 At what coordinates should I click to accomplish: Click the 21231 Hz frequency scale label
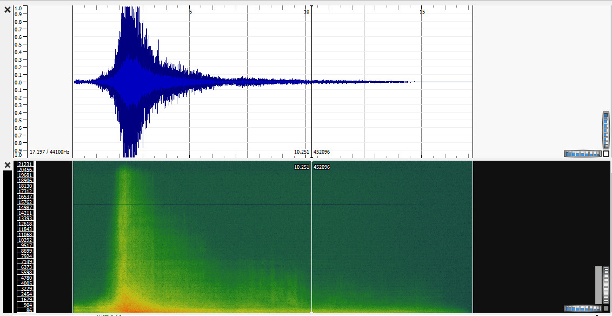click(x=25, y=164)
